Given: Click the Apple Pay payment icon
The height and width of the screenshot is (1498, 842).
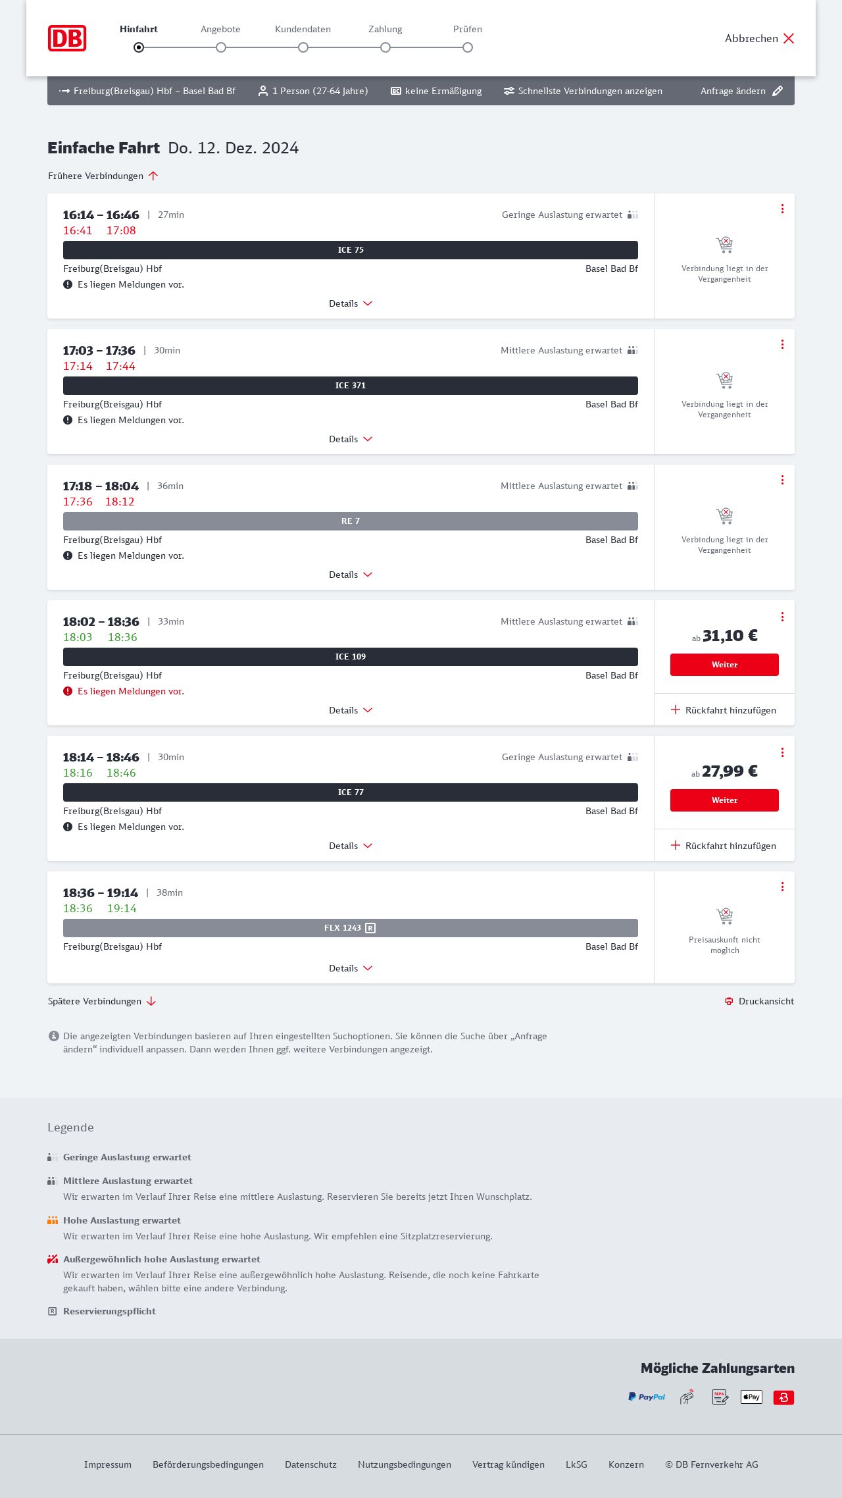Looking at the screenshot, I should point(751,1397).
